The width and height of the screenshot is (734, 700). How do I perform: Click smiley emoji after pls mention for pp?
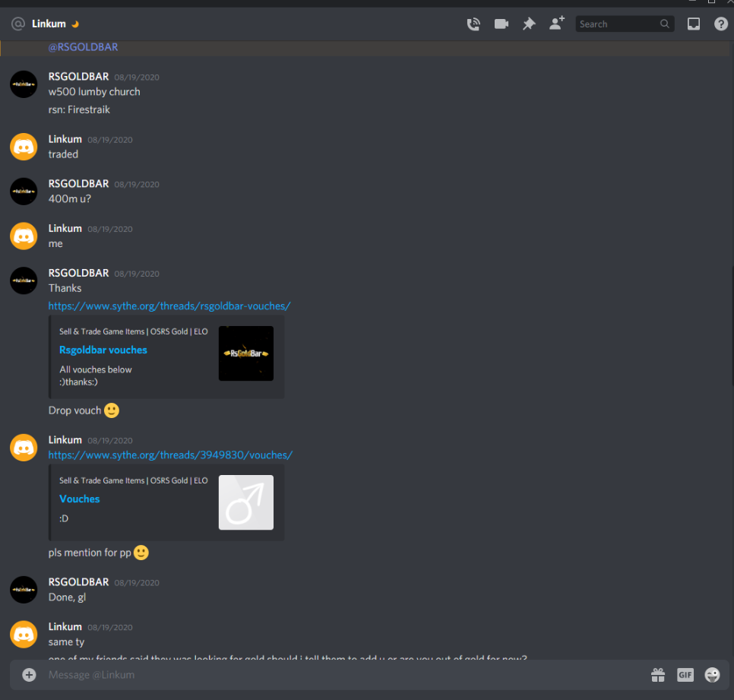[x=141, y=553]
